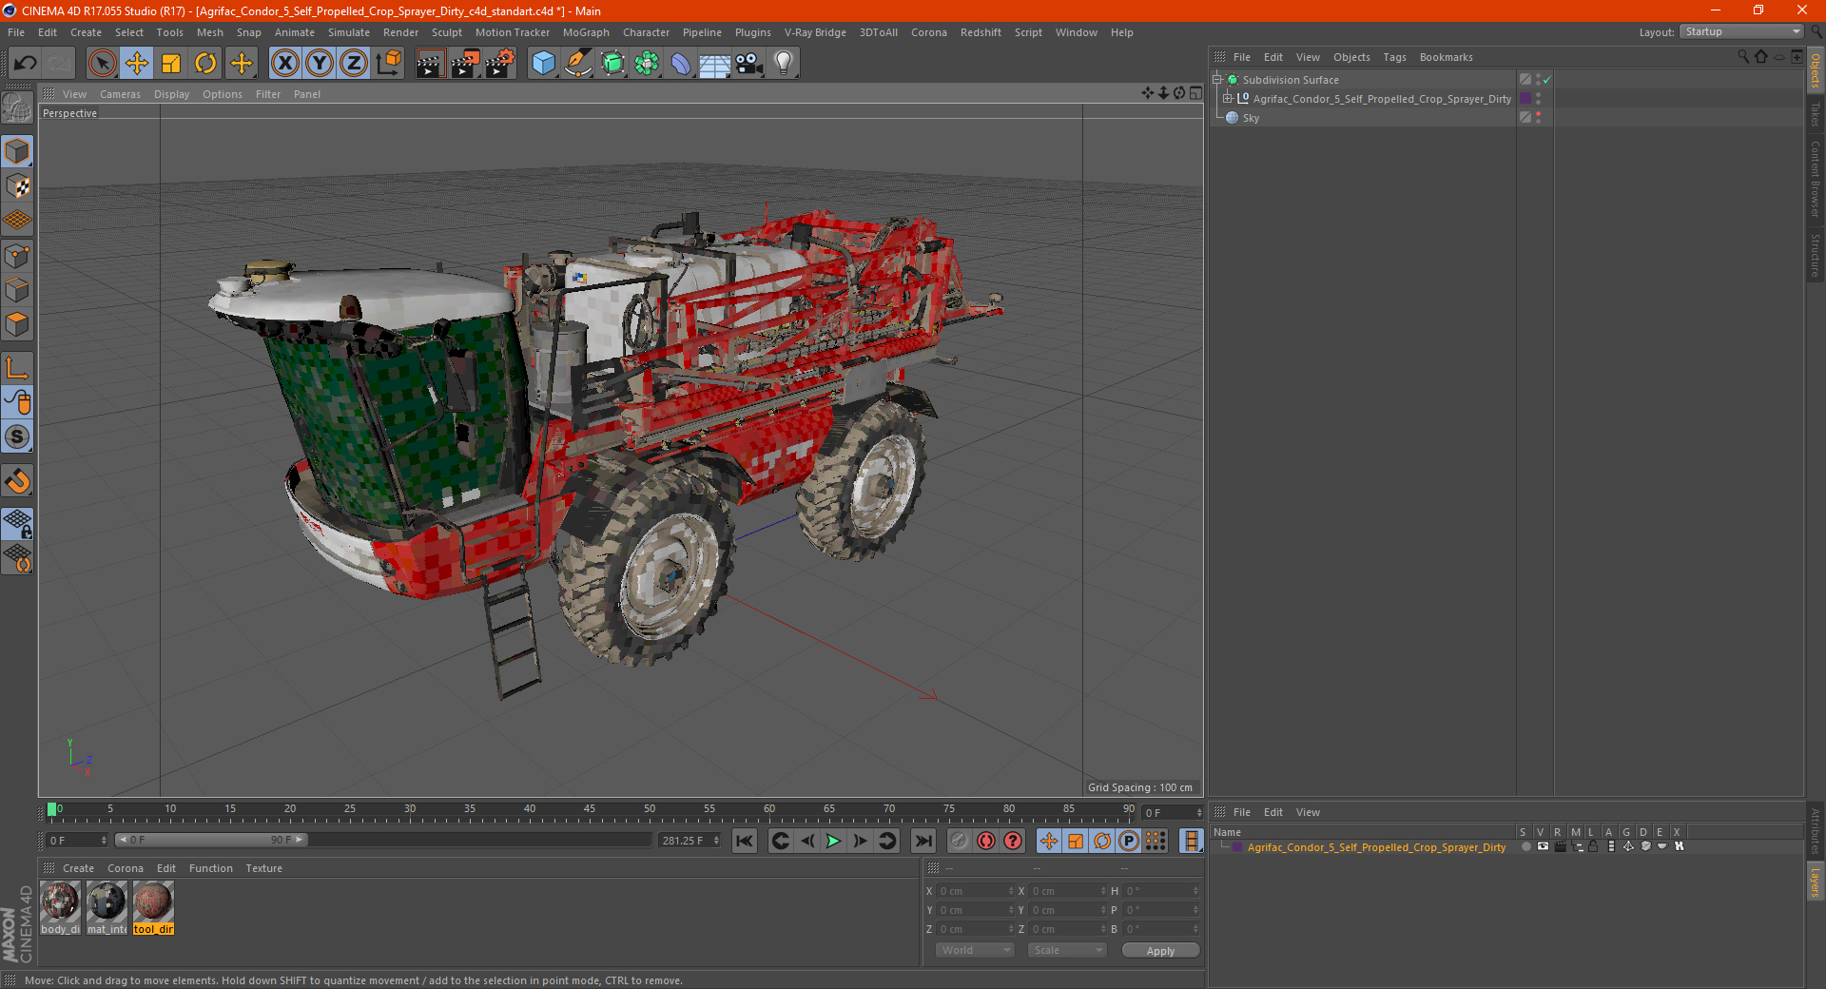Add a Light object
Image resolution: width=1826 pixels, height=989 pixels.
784,64
